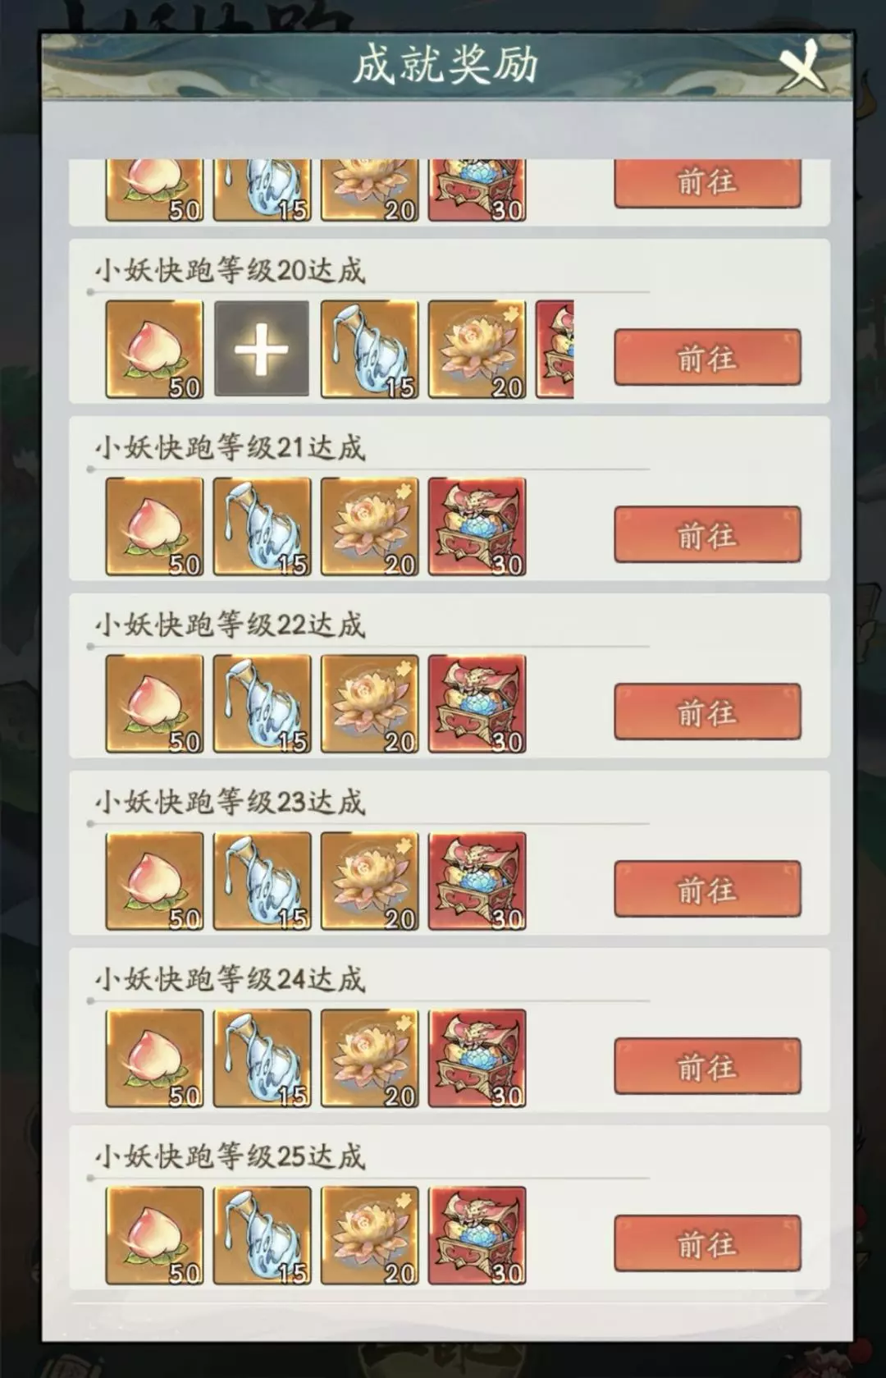This screenshot has height=1378, width=886.
Task: Select the peach reward icon for level 25
Action: point(154,1235)
